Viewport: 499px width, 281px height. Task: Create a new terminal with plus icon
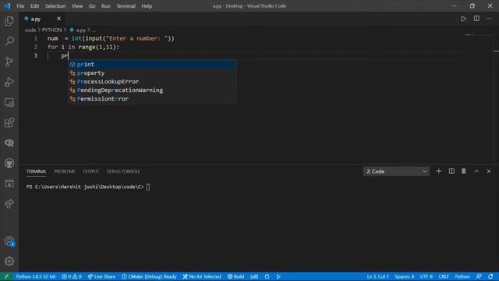point(438,171)
